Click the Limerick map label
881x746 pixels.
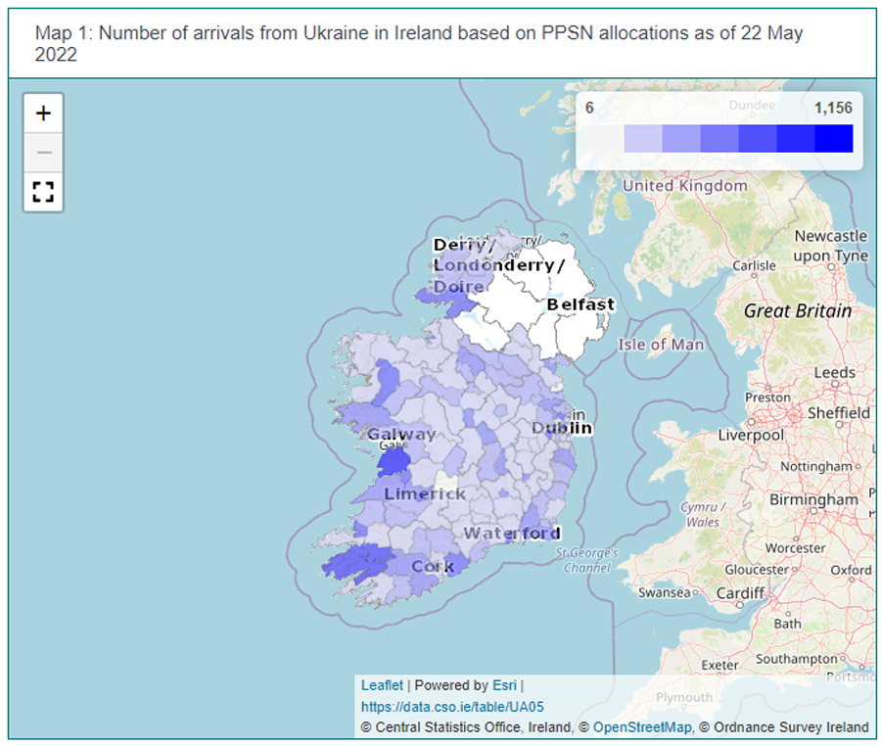pyautogui.click(x=425, y=494)
